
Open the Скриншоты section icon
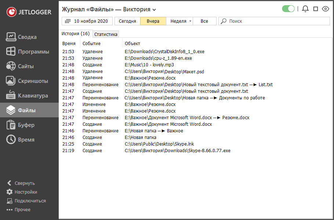[11, 81]
